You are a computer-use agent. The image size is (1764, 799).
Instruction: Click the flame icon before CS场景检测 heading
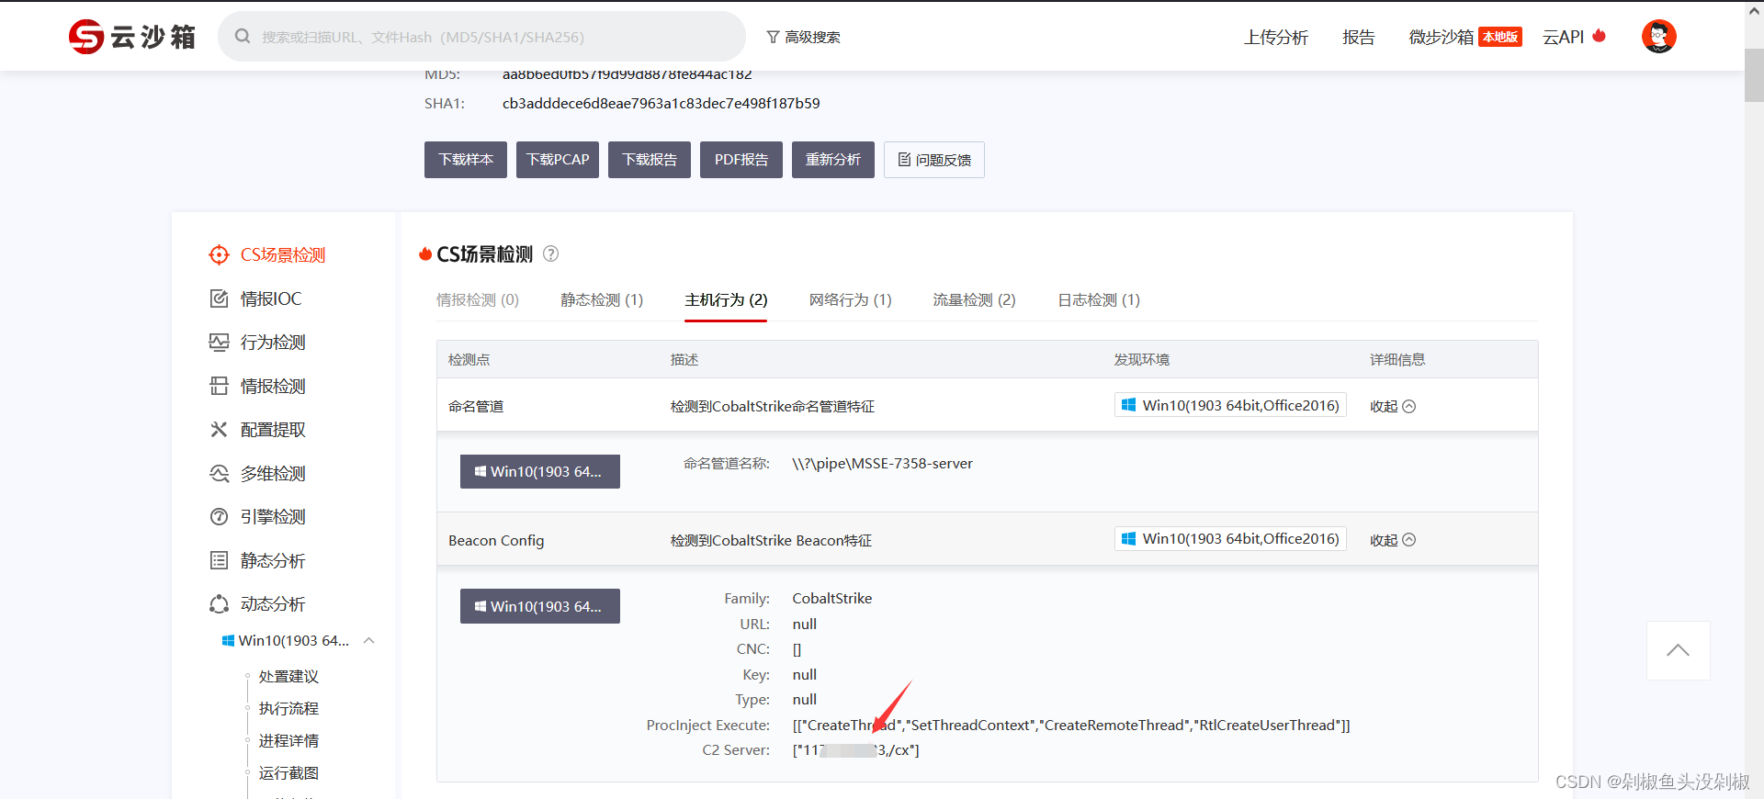[425, 254]
